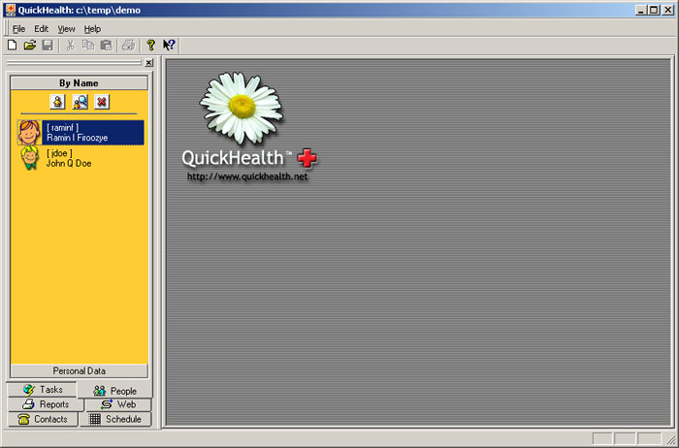
Task: Activate the context help pointer icon
Action: [169, 45]
